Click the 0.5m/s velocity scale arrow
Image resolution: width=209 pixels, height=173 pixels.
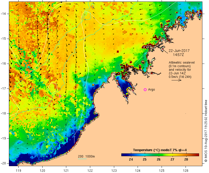click(x=176, y=80)
